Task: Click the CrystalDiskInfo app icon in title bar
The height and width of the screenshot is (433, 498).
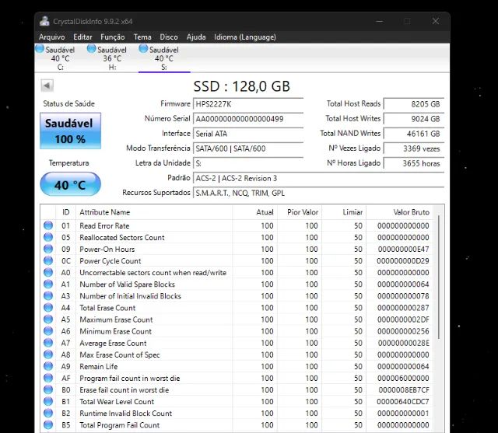Action: pyautogui.click(x=44, y=21)
